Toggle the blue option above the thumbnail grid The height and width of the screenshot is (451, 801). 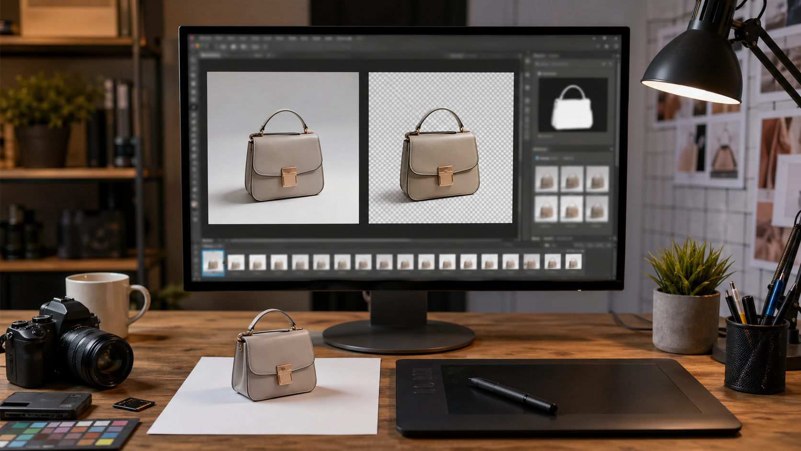(537, 158)
